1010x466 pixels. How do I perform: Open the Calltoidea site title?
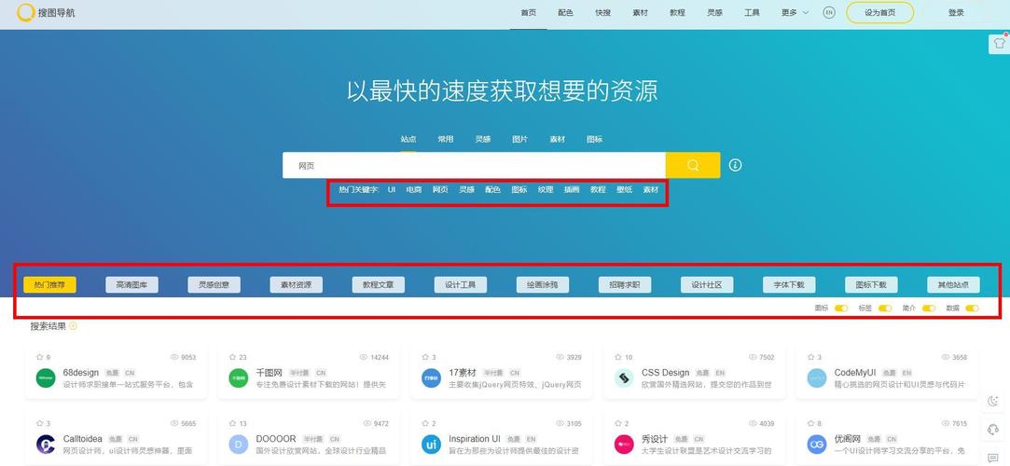(x=82, y=439)
